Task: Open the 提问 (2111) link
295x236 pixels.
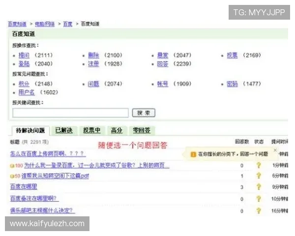Action: [x=24, y=55]
